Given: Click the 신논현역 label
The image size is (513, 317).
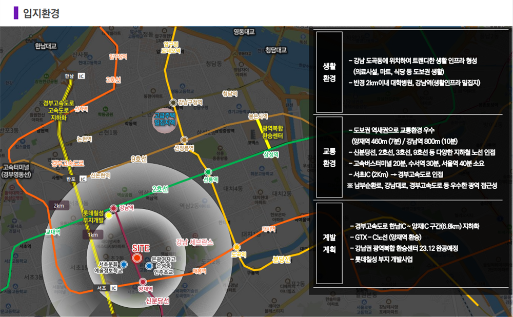Looking at the screenshot, I should pos(101,175).
